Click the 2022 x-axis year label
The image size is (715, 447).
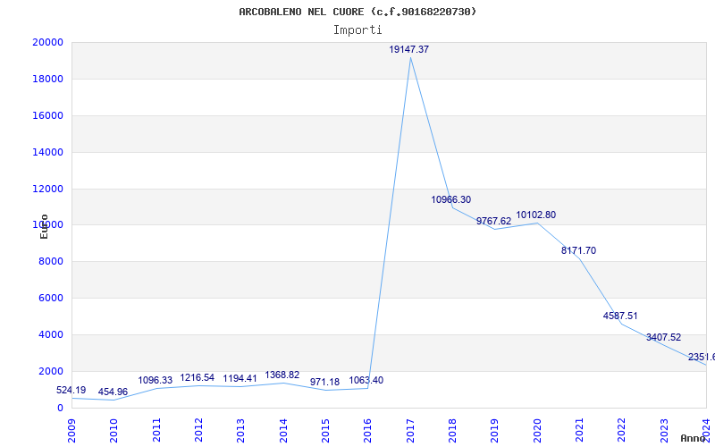622,431
